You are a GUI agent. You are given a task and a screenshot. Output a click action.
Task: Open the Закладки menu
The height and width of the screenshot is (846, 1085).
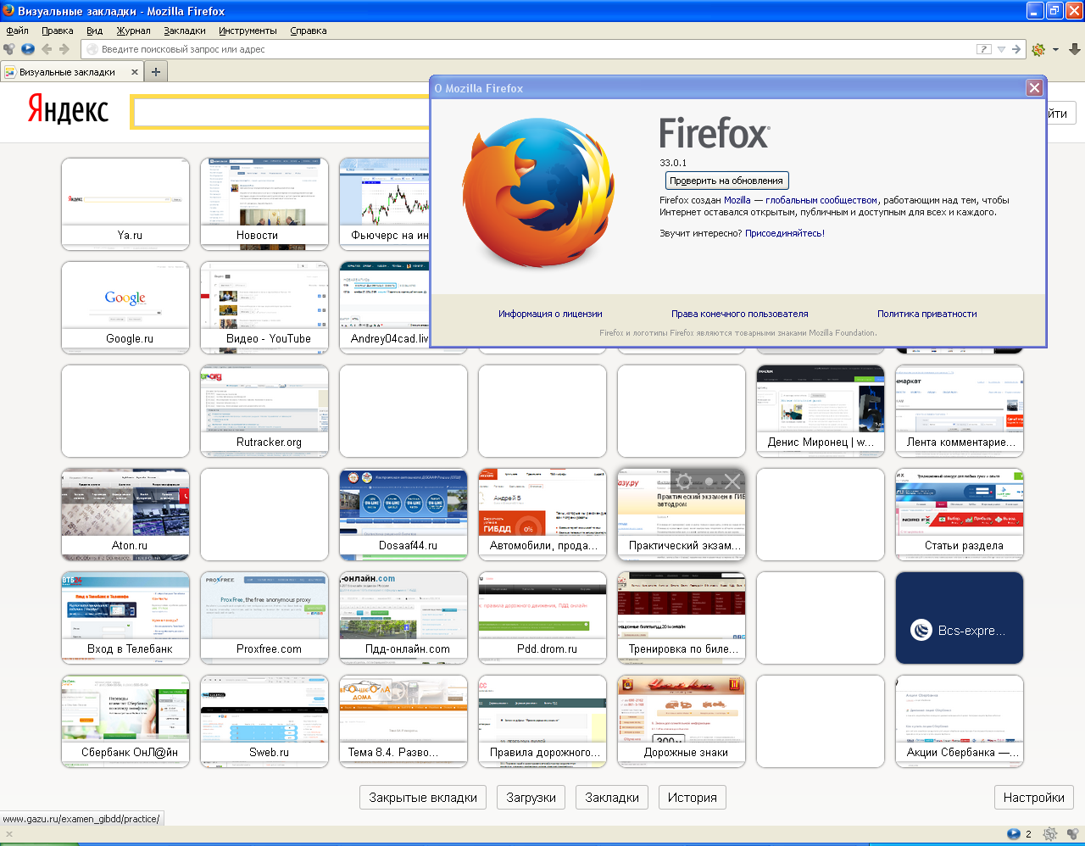coord(185,31)
